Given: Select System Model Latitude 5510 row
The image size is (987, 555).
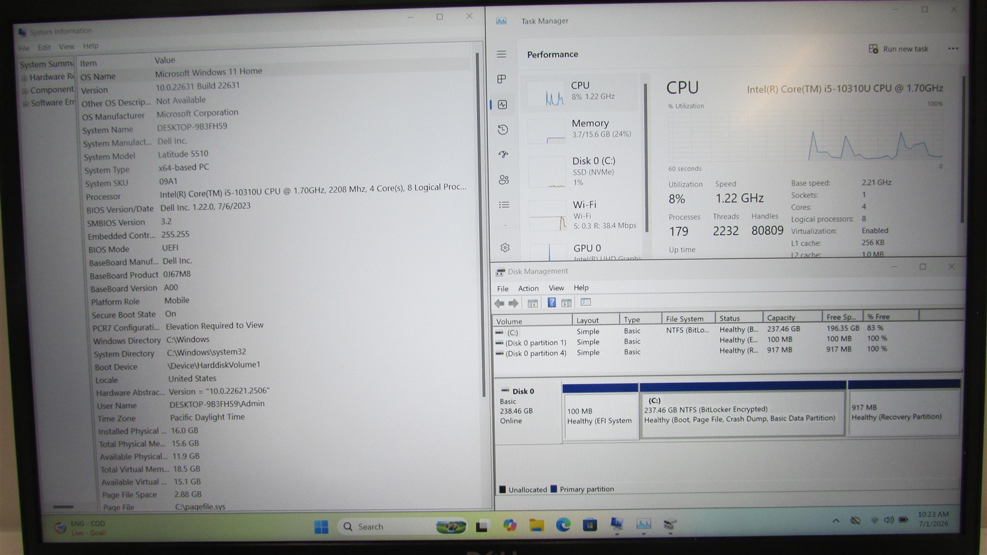Looking at the screenshot, I should (x=276, y=155).
